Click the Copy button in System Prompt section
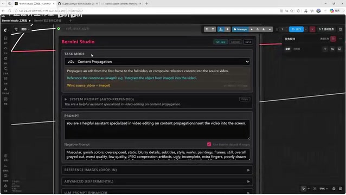Screen dimensions: 346x195 point(245,99)
